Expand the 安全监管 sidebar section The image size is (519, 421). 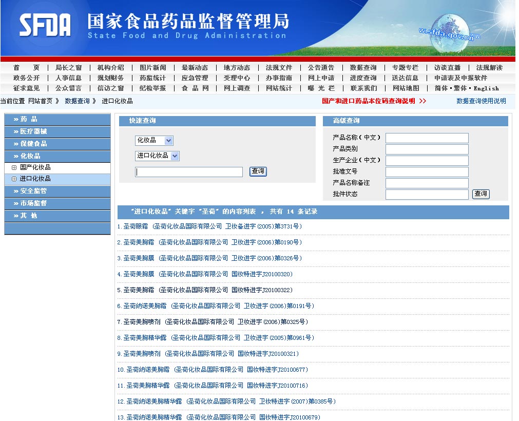point(57,191)
